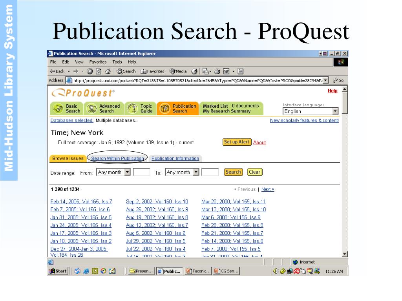Viewport: 402px width, 301px height.
Task: Expand the Back button history arrow
Action: (x=69, y=71)
